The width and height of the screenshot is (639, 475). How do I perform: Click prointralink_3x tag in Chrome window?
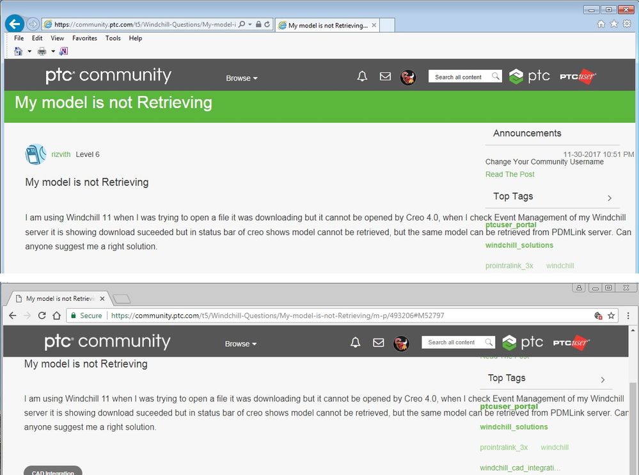tap(503, 447)
